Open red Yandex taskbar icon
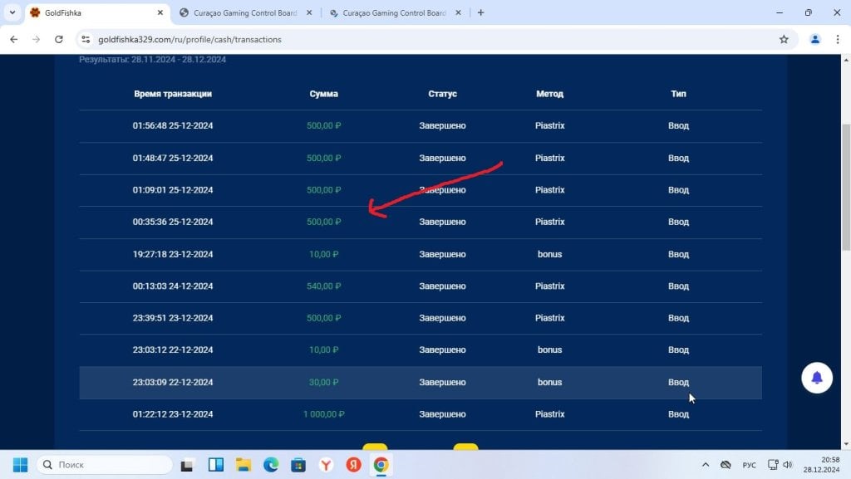This screenshot has height=479, width=851. click(x=354, y=465)
